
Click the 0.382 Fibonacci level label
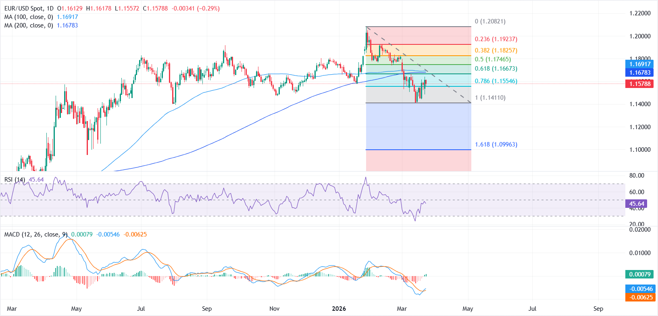click(496, 50)
